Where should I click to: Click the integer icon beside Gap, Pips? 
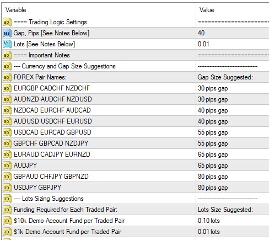pos(7,33)
